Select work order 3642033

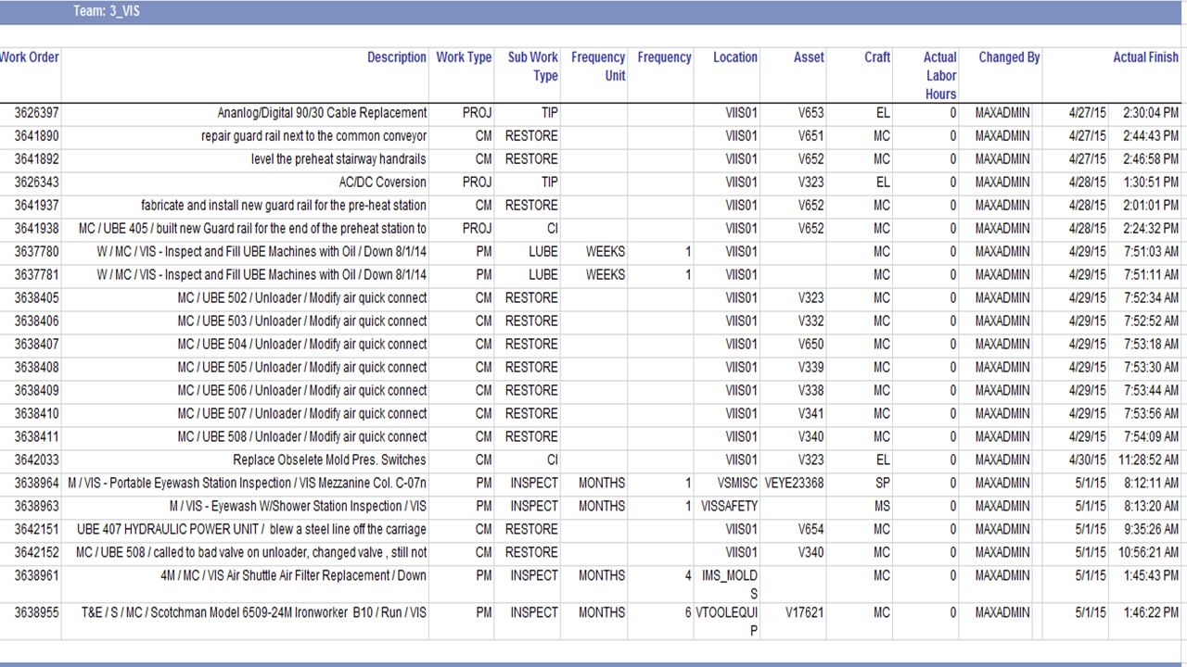pos(37,460)
